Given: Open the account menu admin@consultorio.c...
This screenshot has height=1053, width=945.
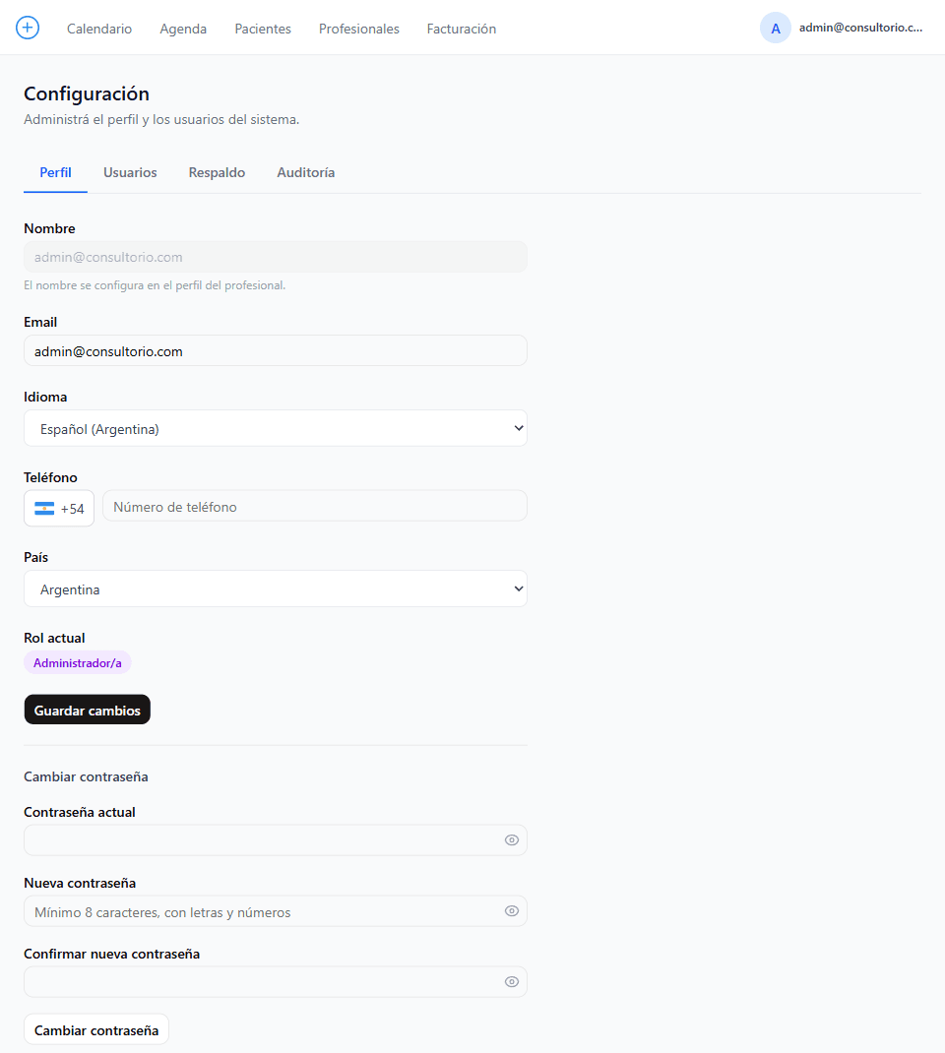Looking at the screenshot, I should click(x=860, y=28).
